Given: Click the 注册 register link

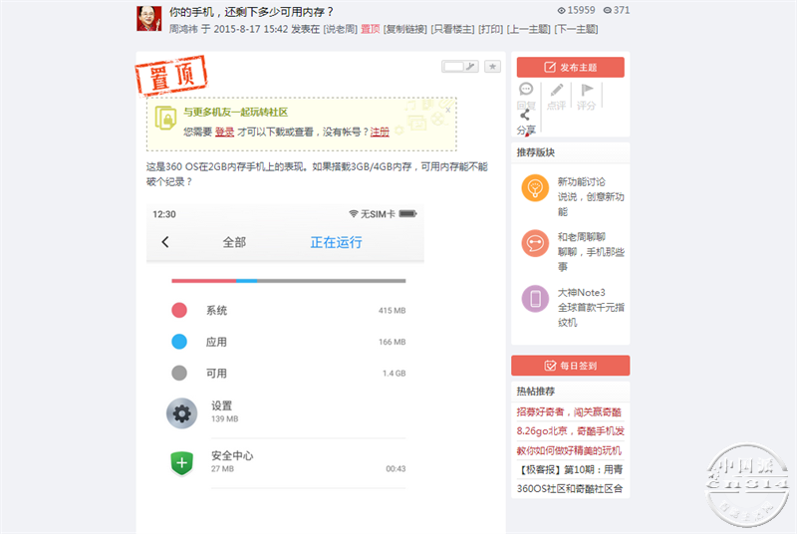Looking at the screenshot, I should pos(380,133).
